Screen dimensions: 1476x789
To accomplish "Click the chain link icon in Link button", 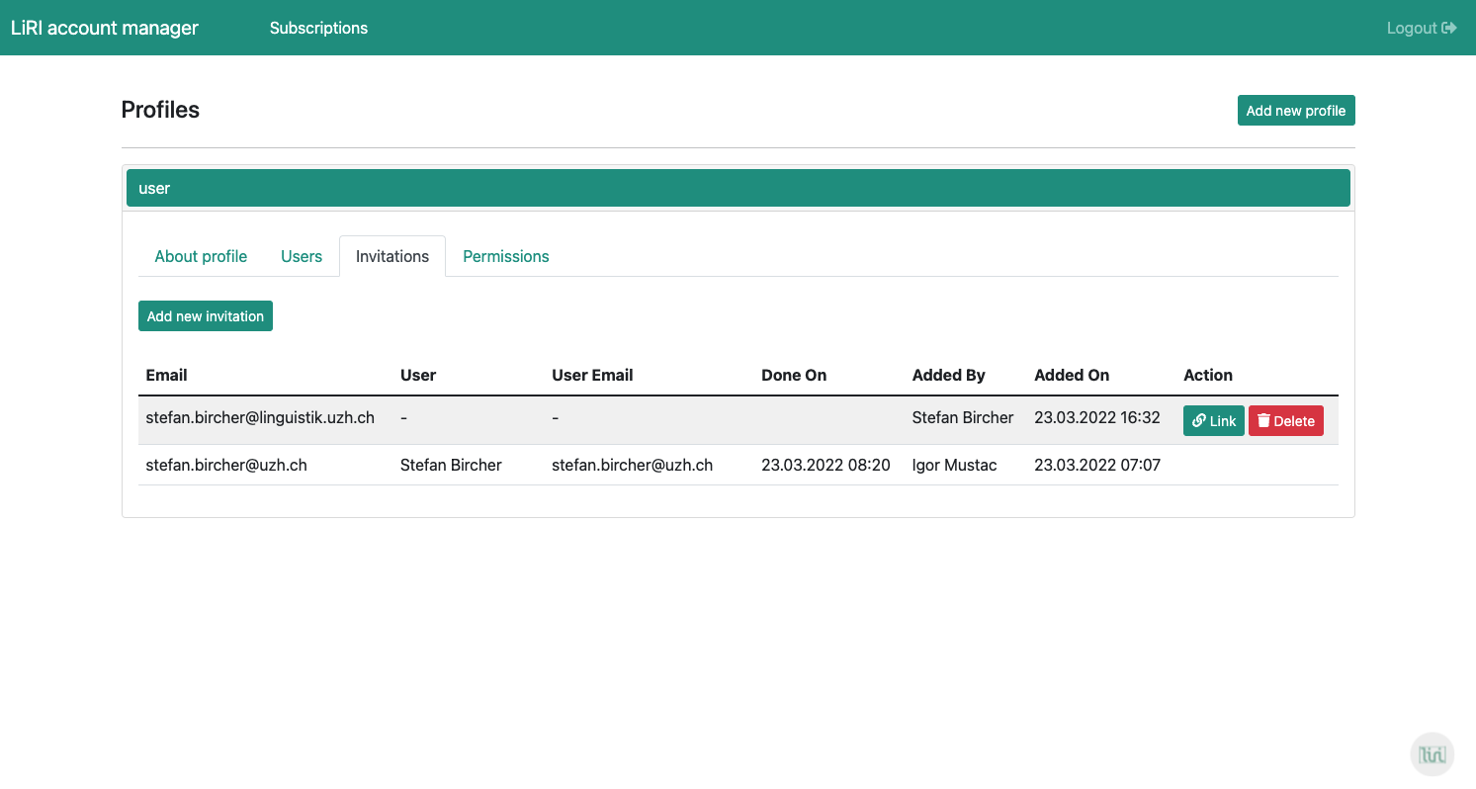I will [x=1198, y=420].
